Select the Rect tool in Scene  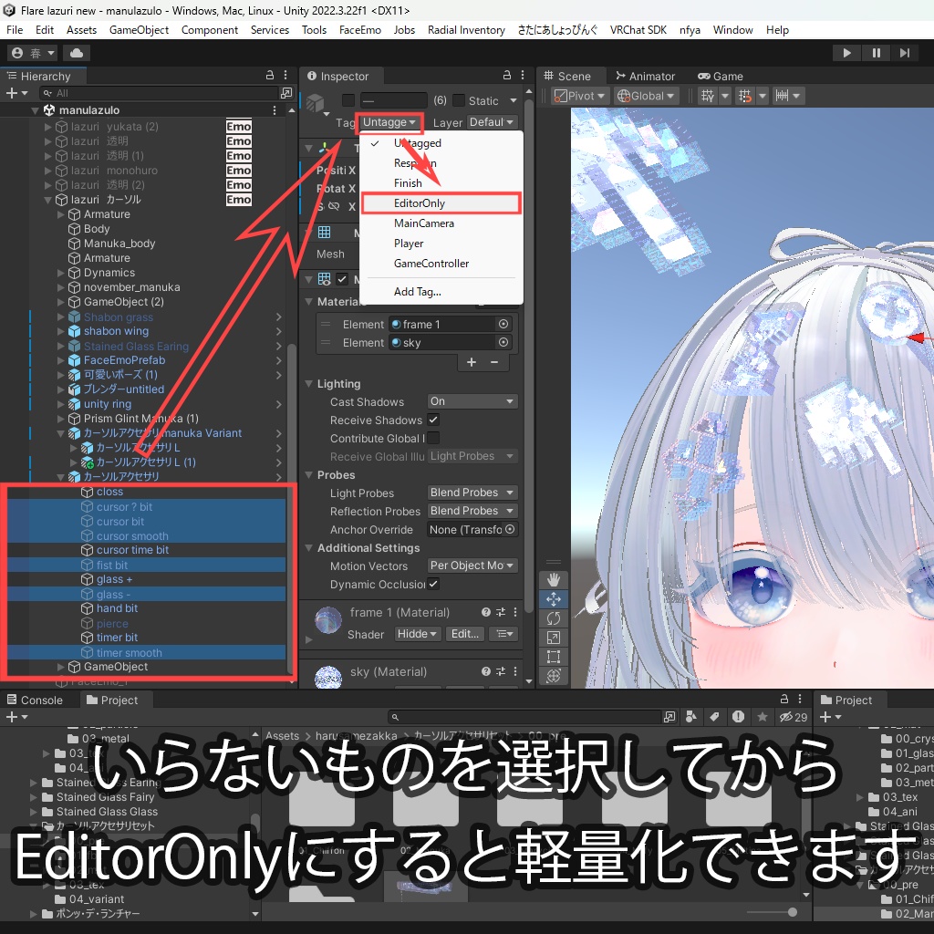(554, 657)
